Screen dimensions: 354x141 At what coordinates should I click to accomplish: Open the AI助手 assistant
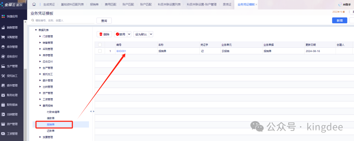[345, 5]
